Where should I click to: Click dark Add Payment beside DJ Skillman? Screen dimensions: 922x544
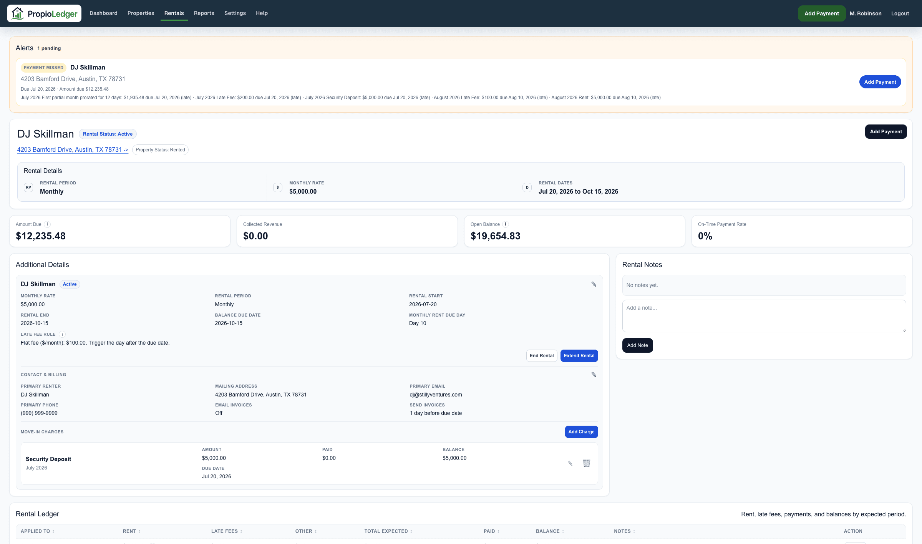[886, 131]
